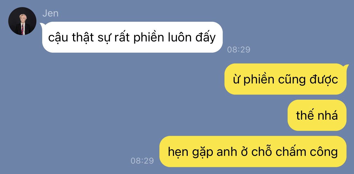Tap the sender name Jen
354x174 pixels.
50,13
